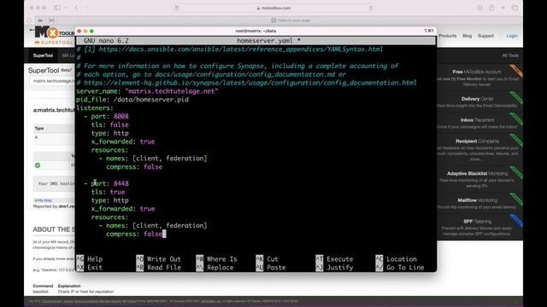
Task: Click nano Exit shortcut ^X
Action: [x=90, y=267]
